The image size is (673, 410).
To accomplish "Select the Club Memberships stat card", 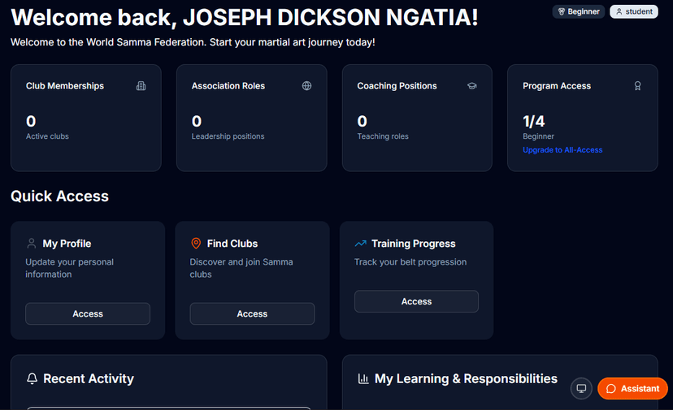I will (85, 118).
